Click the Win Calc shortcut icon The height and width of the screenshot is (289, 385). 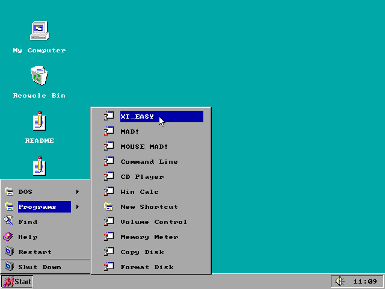coord(109,191)
